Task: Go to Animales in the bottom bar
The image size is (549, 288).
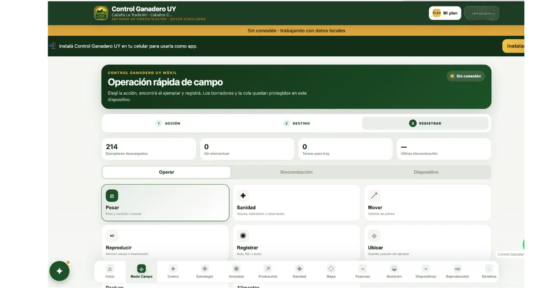Action: [x=236, y=271]
